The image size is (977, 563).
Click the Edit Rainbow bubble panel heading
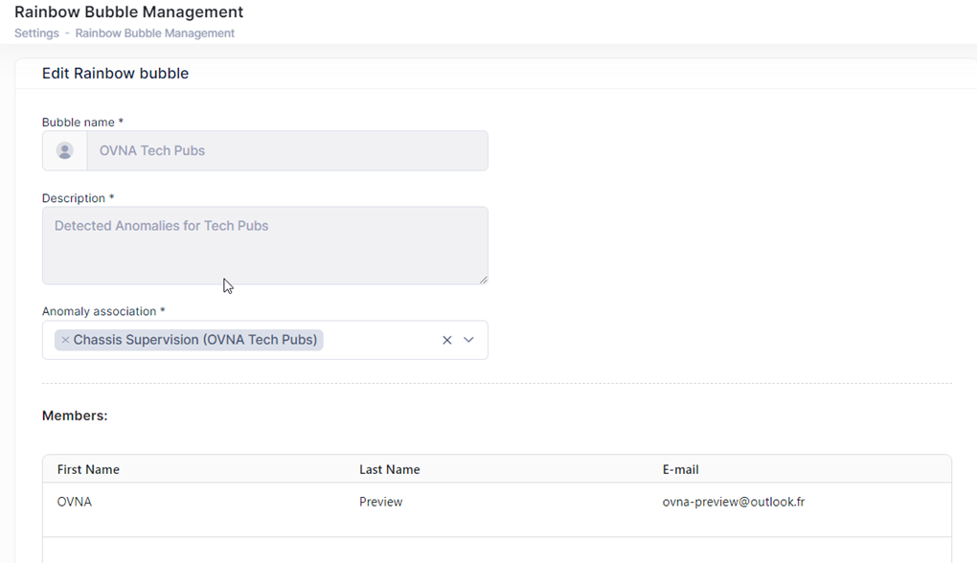[115, 73]
